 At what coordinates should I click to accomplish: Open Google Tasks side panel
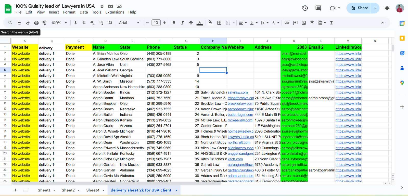(402, 53)
